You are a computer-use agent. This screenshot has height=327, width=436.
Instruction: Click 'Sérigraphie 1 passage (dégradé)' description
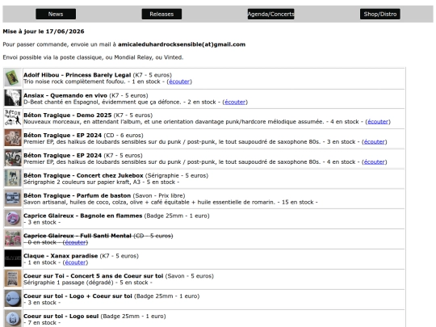pyautogui.click(x=69, y=283)
